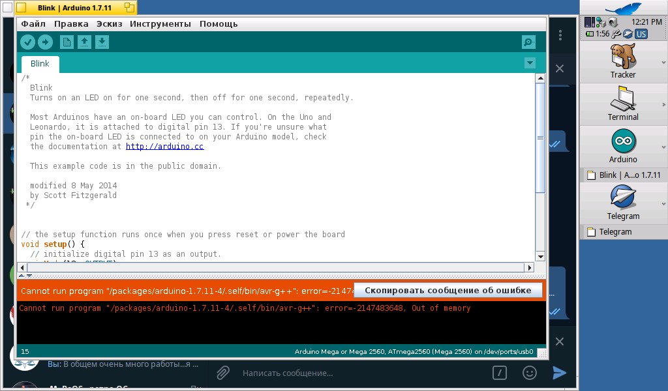Image resolution: width=668 pixels, height=391 pixels.
Task: Open the ProcessController tray icon
Action: [590, 22]
